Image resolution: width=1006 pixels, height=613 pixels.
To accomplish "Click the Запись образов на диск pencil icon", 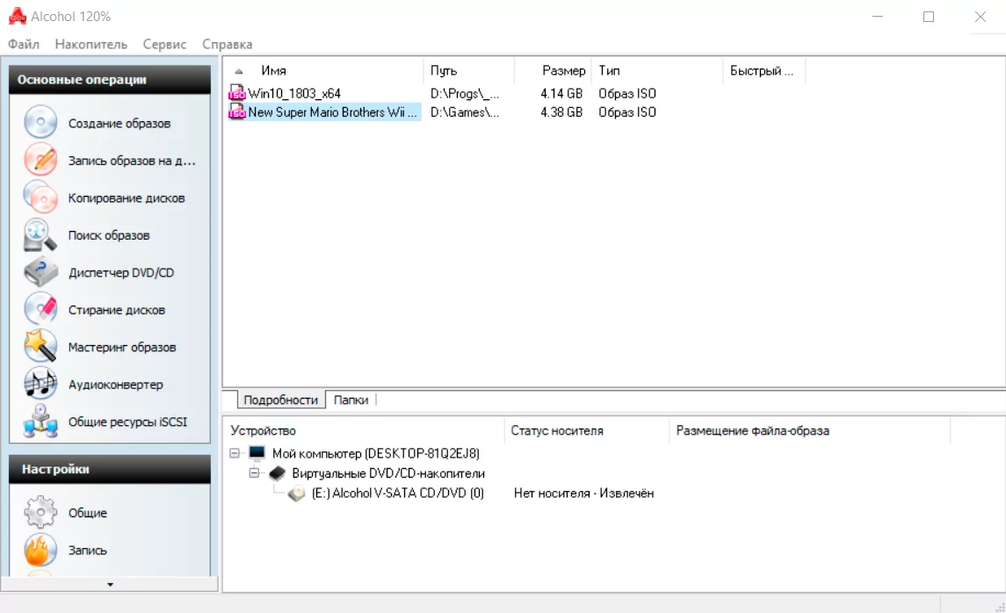I will tap(40, 159).
